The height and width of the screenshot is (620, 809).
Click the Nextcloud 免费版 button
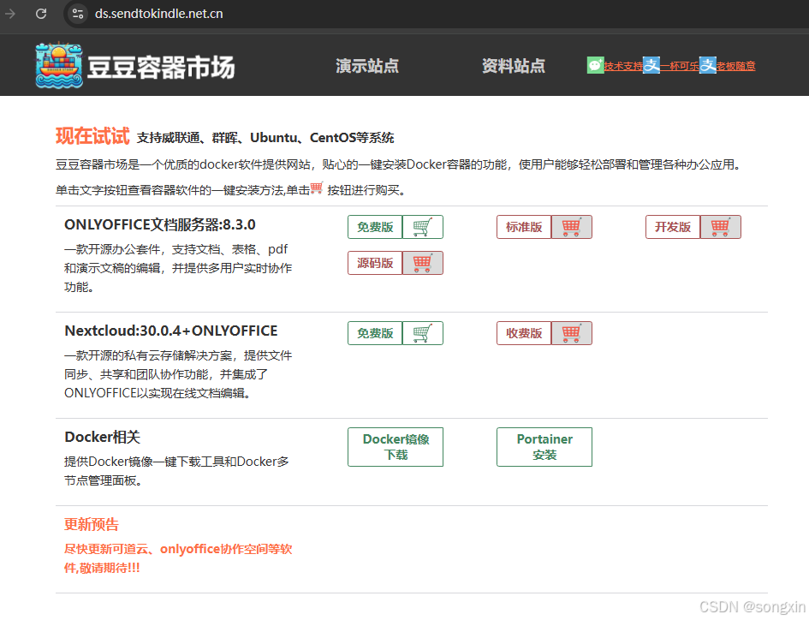point(375,333)
